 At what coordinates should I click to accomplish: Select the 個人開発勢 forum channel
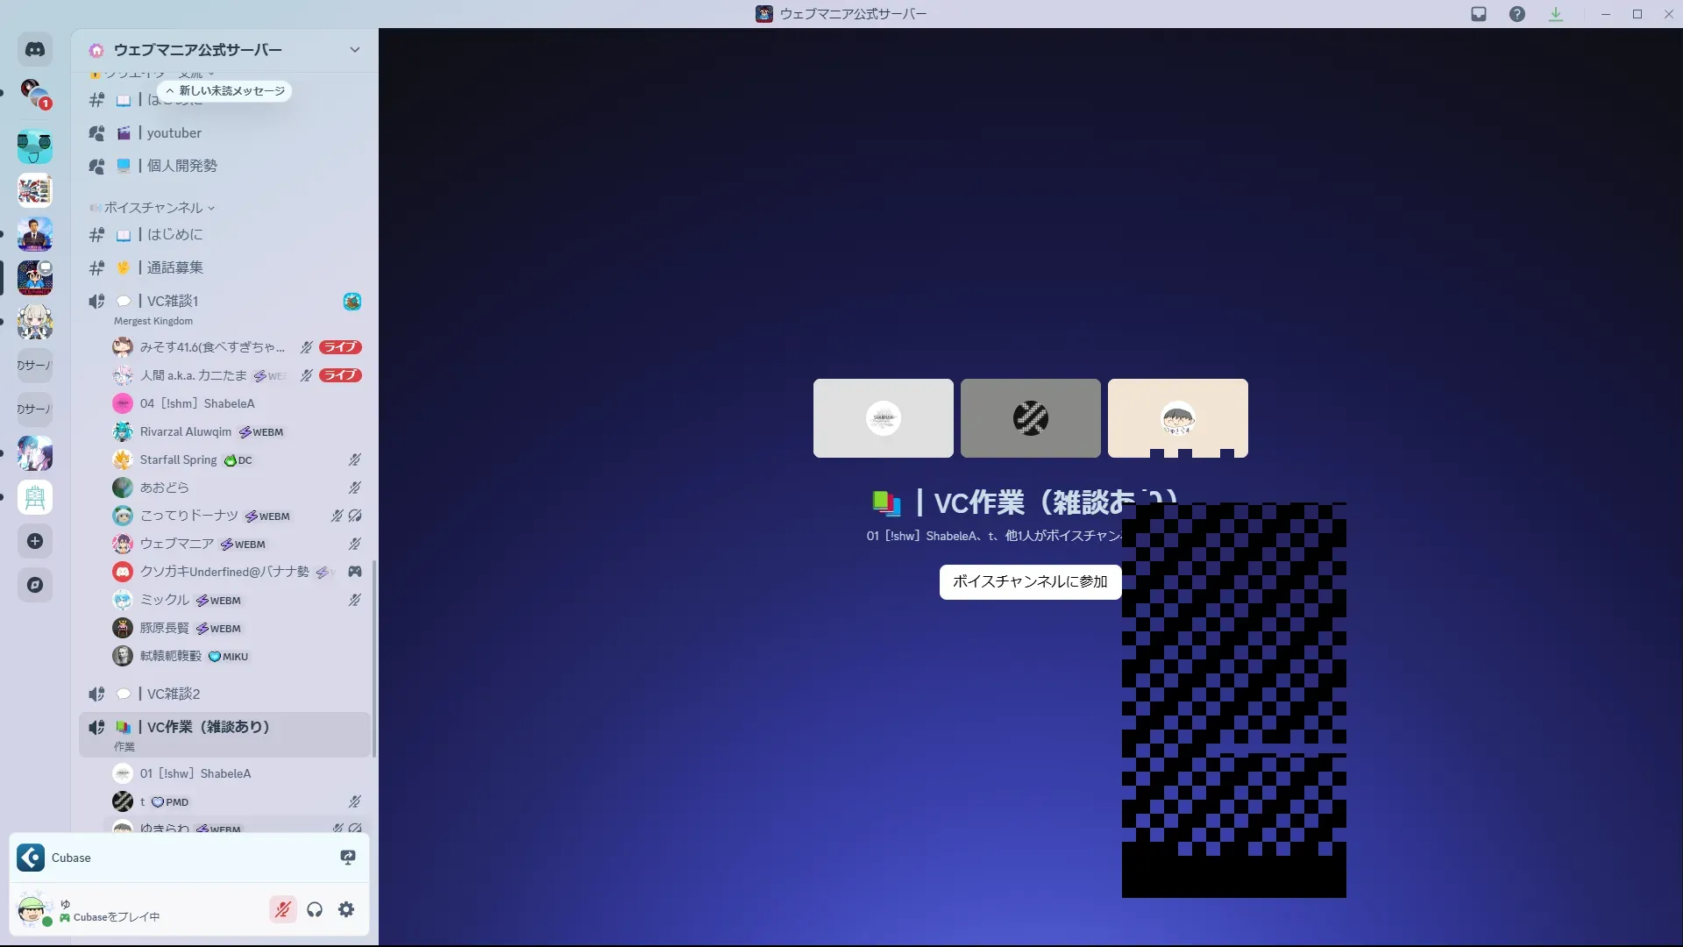coord(181,166)
